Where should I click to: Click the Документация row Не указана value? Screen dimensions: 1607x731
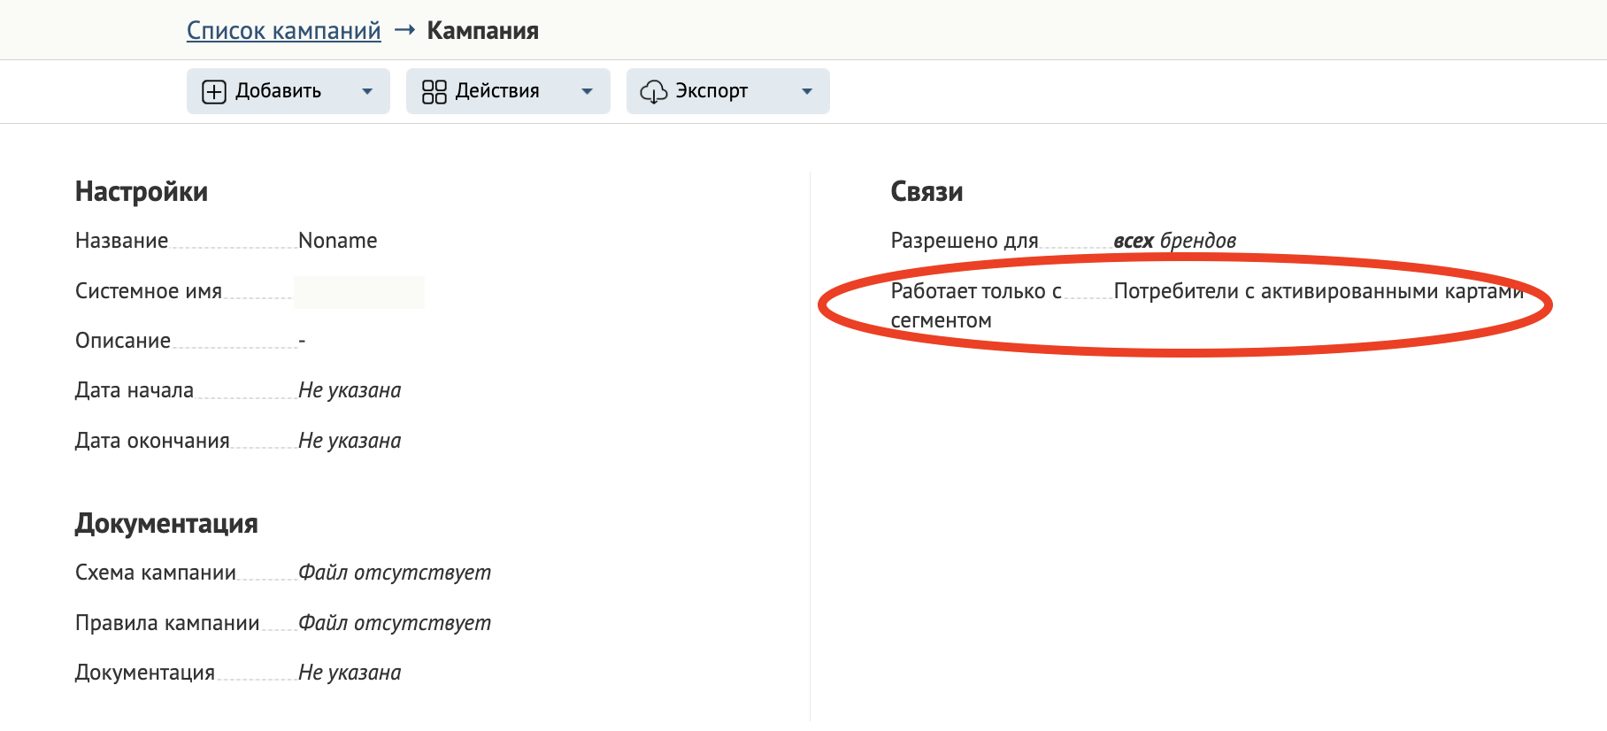pos(350,673)
